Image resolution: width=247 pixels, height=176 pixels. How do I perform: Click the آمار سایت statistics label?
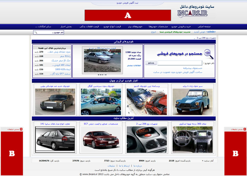coord(208,161)
